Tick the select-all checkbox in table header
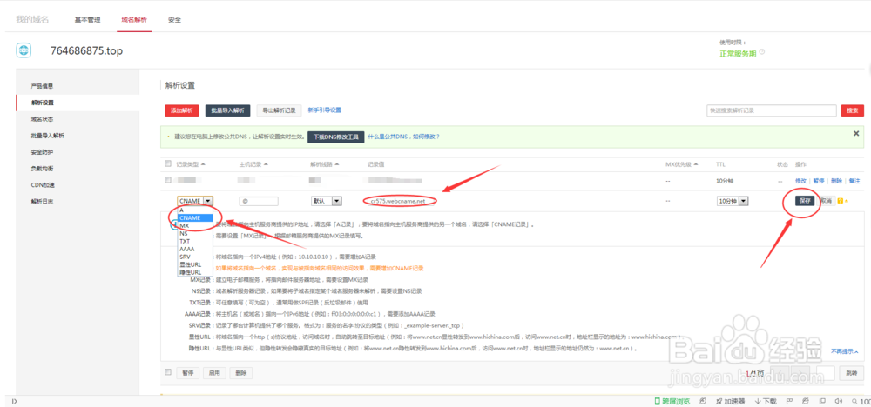871x407 pixels. coord(168,163)
